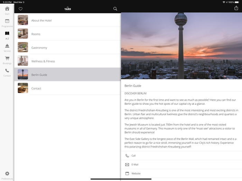This screenshot has height=181, width=242.
Task: Tap the share icon at top right
Action: click(x=236, y=8)
